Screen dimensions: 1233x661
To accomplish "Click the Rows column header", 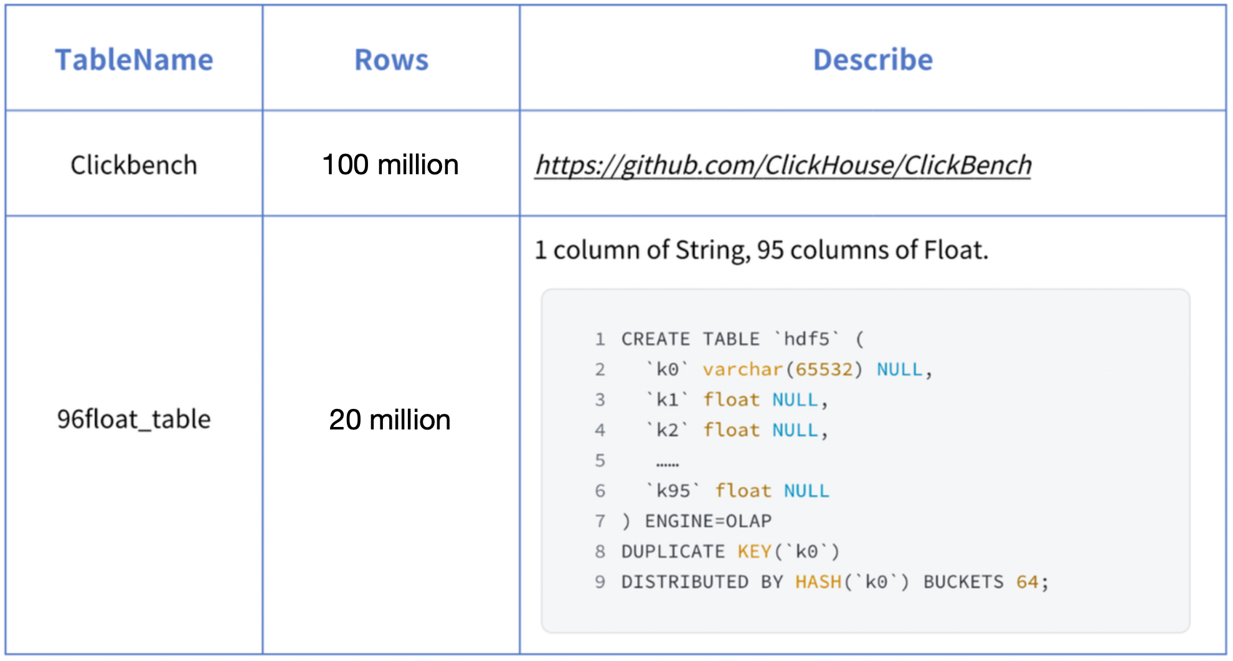I will [x=390, y=60].
